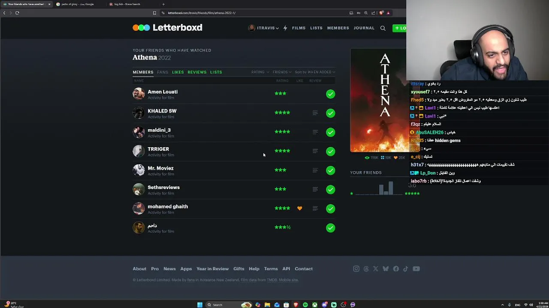Image resolution: width=549 pixels, height=308 pixels.
Task: Open Brave browser taskbar icon
Action: [x=296, y=305]
